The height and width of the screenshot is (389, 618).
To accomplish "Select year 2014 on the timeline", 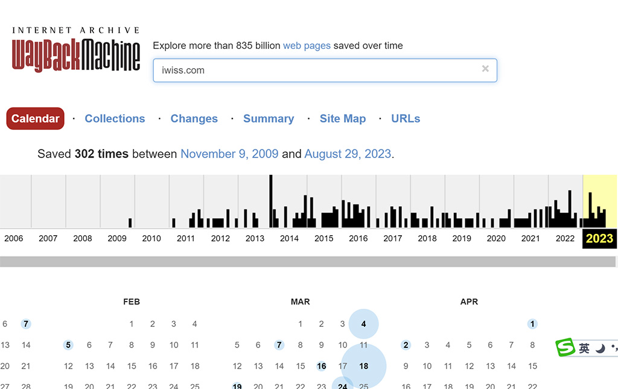I will (289, 238).
